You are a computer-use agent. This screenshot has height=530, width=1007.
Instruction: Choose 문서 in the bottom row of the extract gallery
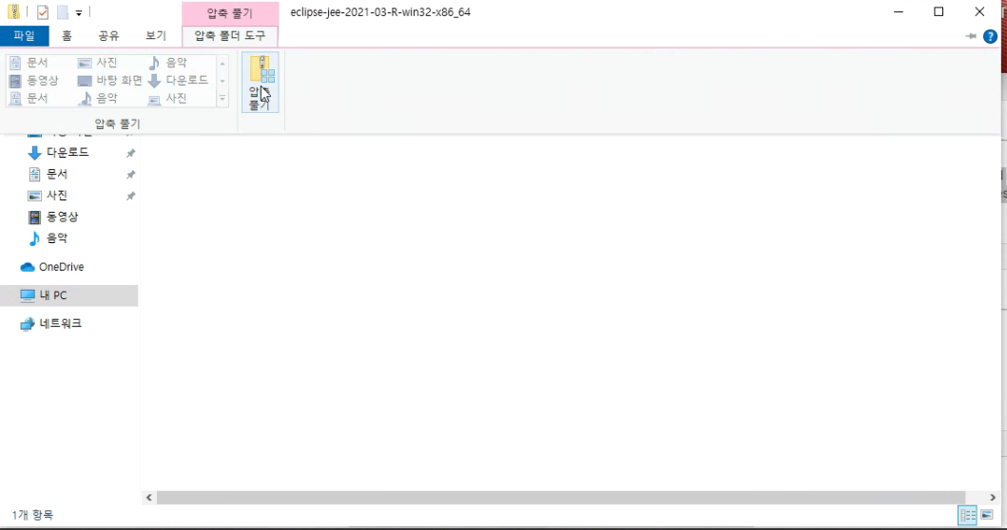click(29, 98)
